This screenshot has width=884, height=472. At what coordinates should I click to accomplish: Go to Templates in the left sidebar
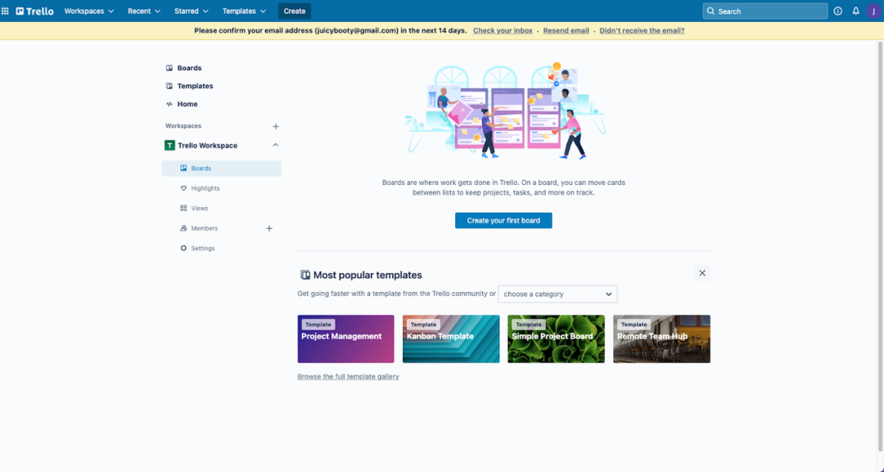click(195, 86)
